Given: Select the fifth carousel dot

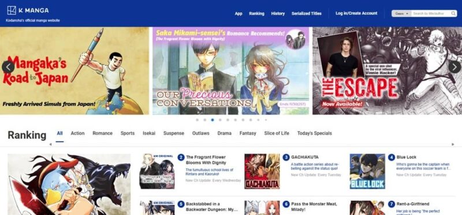Looking at the screenshot, I should click(228, 120).
